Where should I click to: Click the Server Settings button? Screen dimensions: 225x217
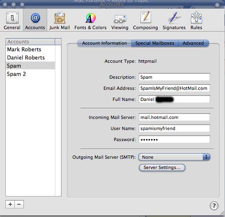[162, 167]
